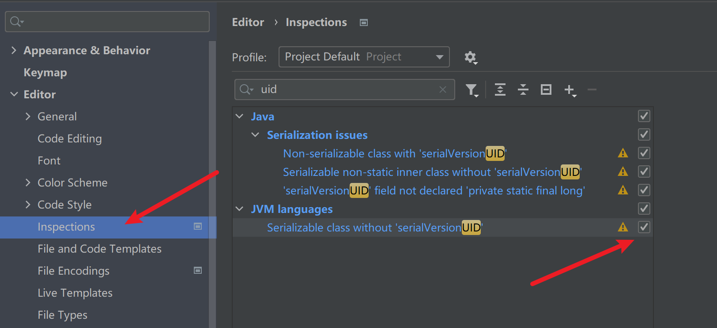Click the reset to empty square icon
717x328 pixels.
point(546,89)
